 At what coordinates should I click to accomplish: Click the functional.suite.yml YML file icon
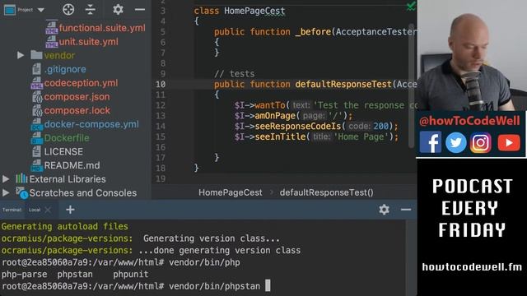[51, 28]
